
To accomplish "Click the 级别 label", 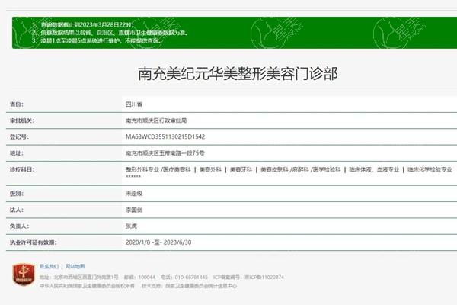I will (x=17, y=194).
